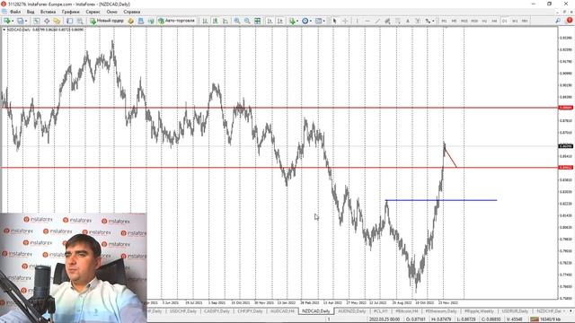Screen dimensions: 575x323
Task: Click the Новый ордер button
Action: click(107, 21)
